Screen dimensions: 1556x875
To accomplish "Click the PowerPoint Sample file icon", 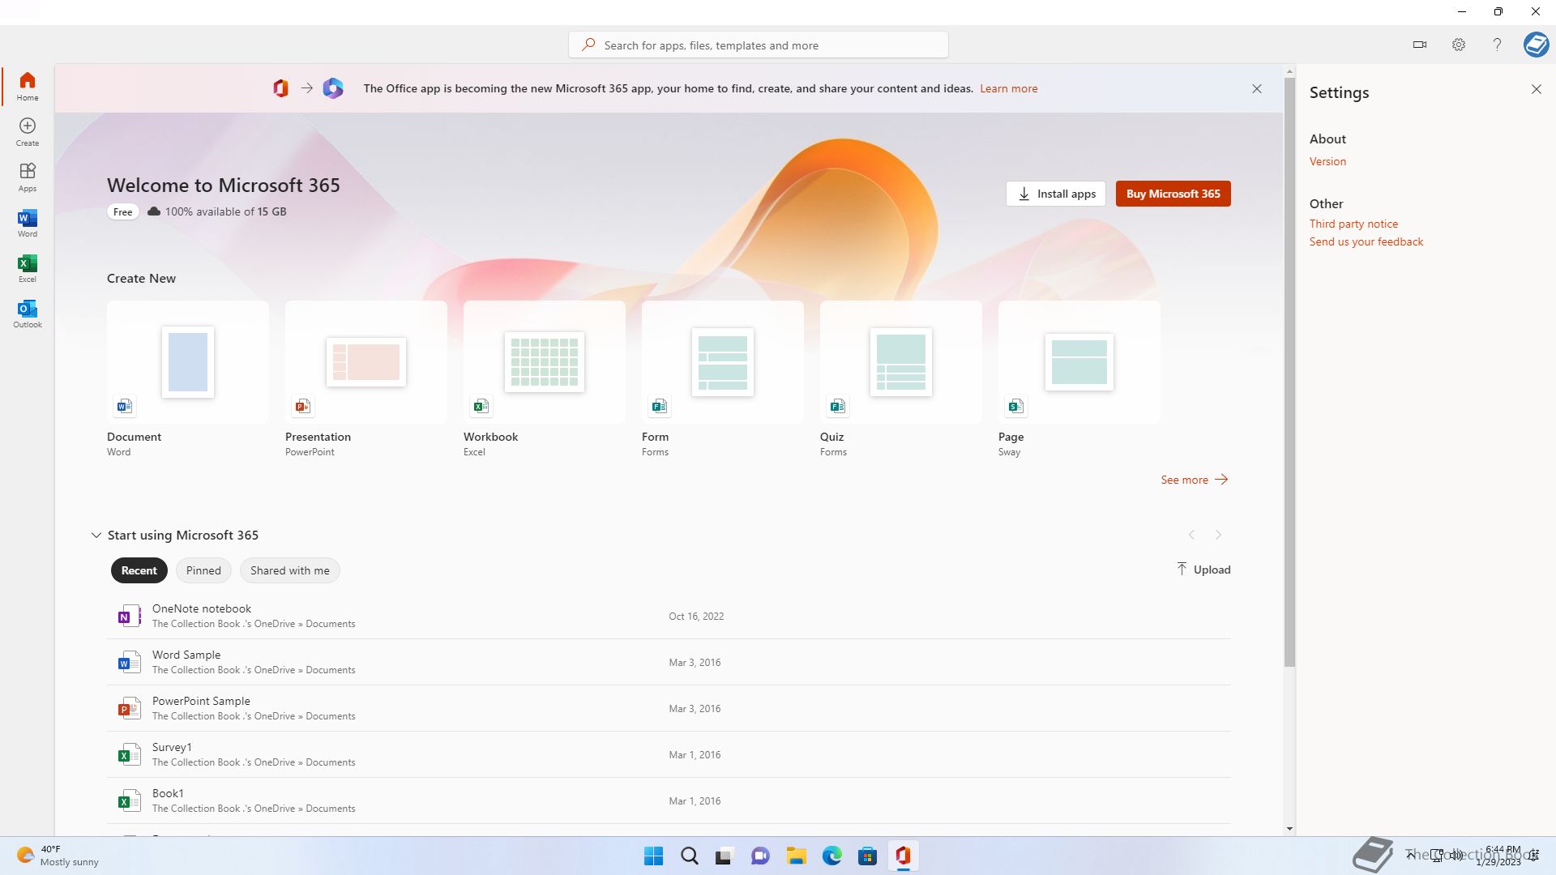I will pos(128,709).
